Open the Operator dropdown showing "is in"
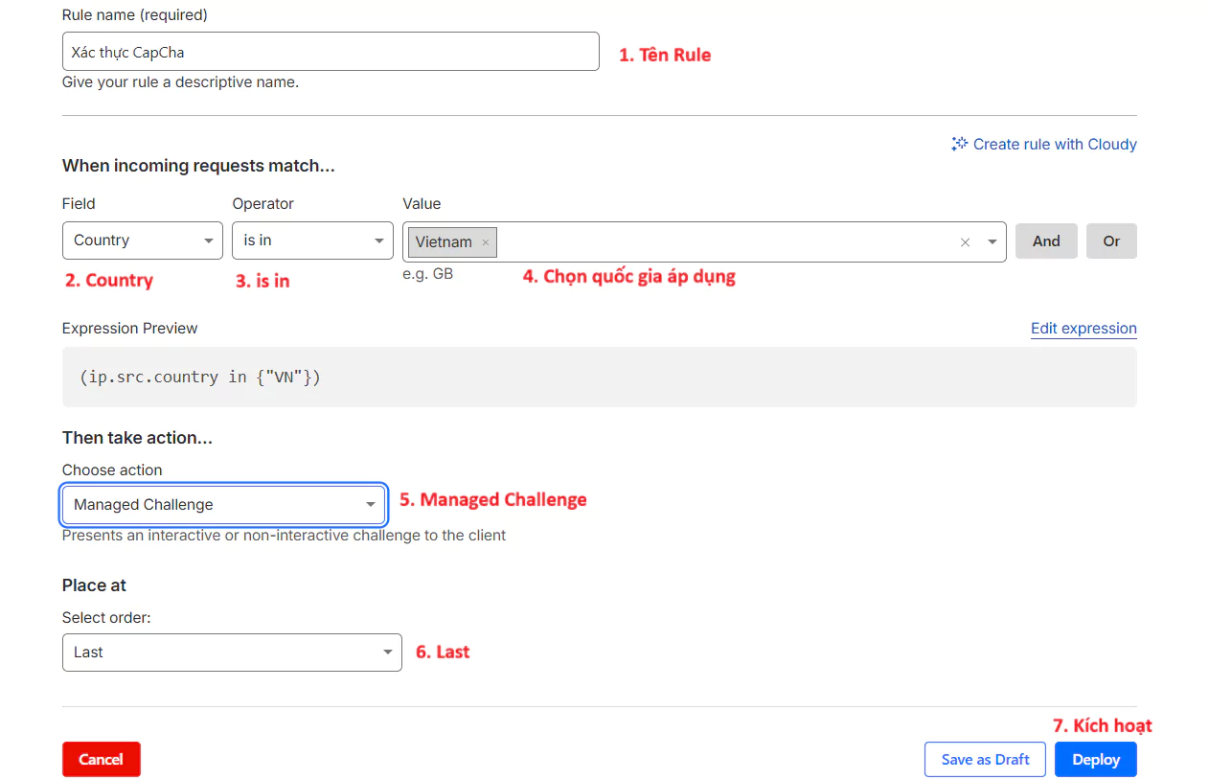 312,241
